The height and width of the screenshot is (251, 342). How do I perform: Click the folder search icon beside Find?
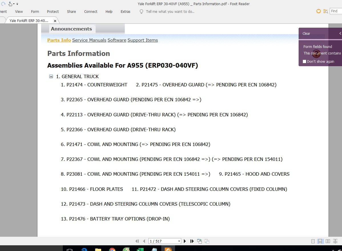[325, 11]
